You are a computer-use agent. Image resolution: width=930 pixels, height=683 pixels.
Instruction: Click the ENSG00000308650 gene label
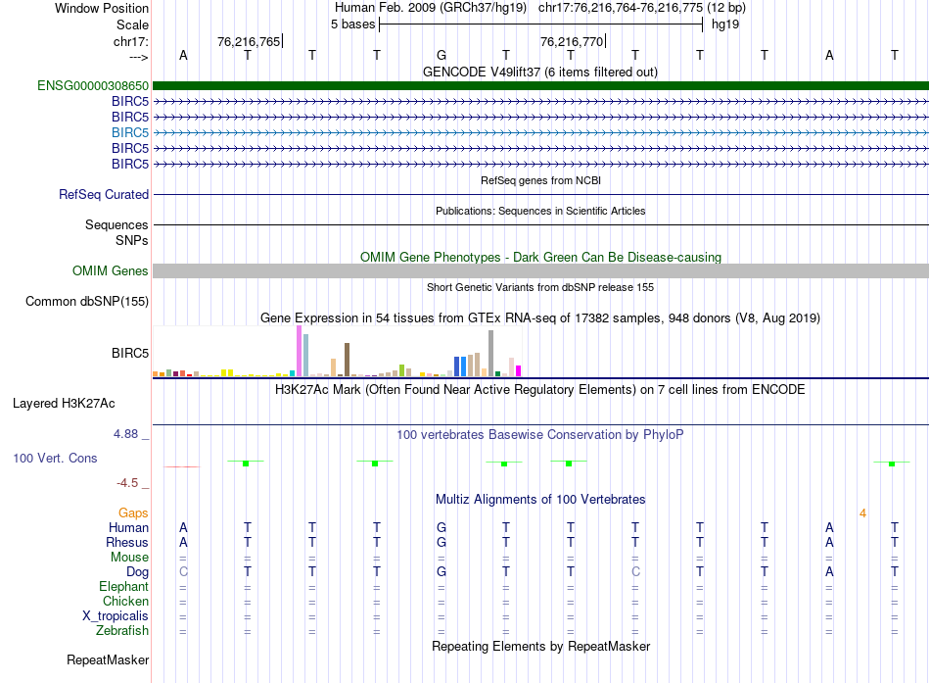93,85
